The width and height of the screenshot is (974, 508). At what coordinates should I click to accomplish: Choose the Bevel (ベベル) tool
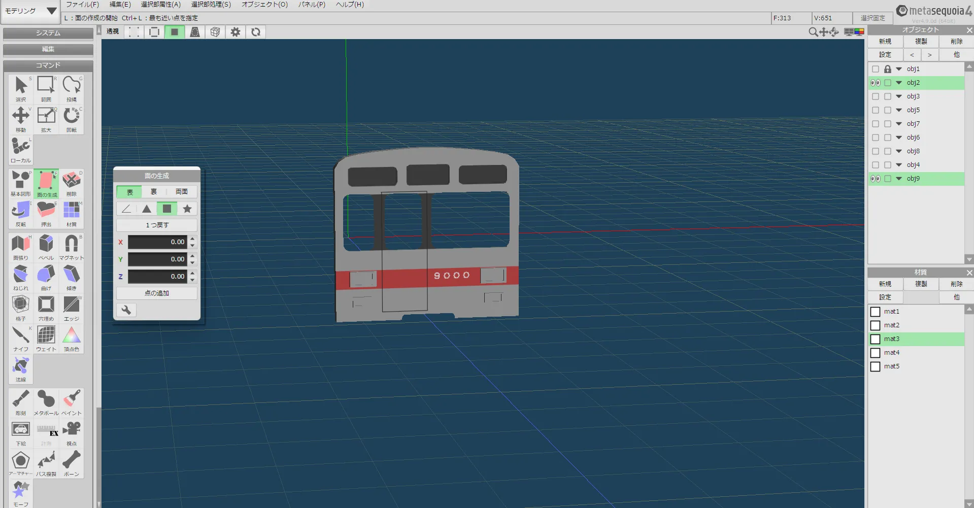coord(46,246)
